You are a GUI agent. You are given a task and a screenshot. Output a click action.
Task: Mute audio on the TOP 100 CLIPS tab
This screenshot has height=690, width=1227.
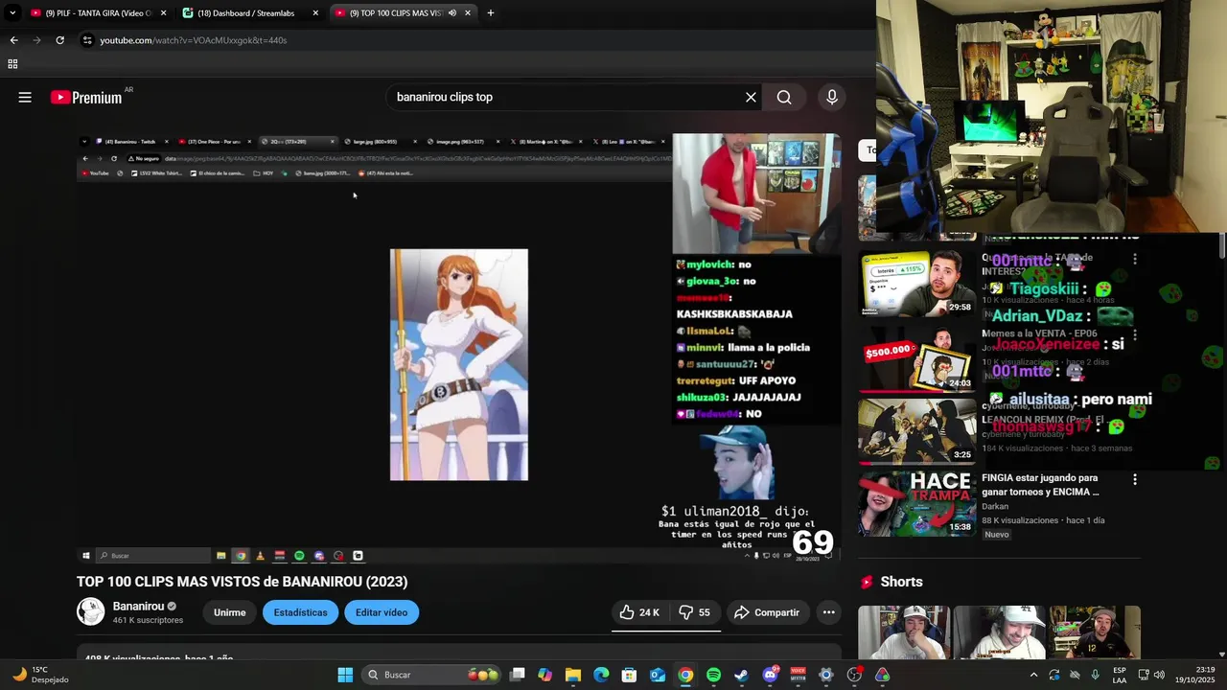tap(451, 13)
